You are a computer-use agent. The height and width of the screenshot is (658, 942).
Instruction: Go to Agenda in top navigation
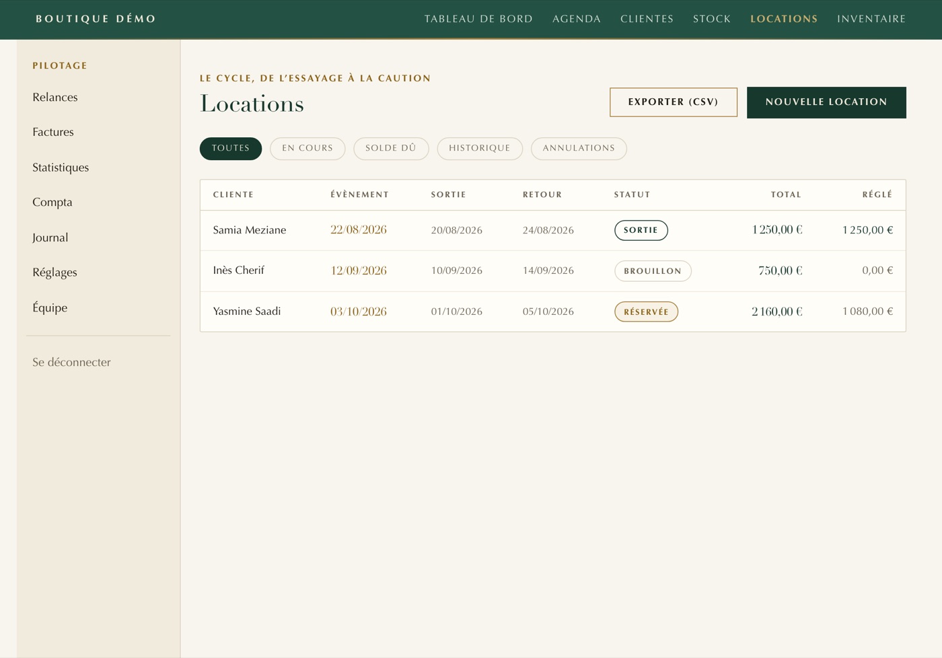pos(577,19)
